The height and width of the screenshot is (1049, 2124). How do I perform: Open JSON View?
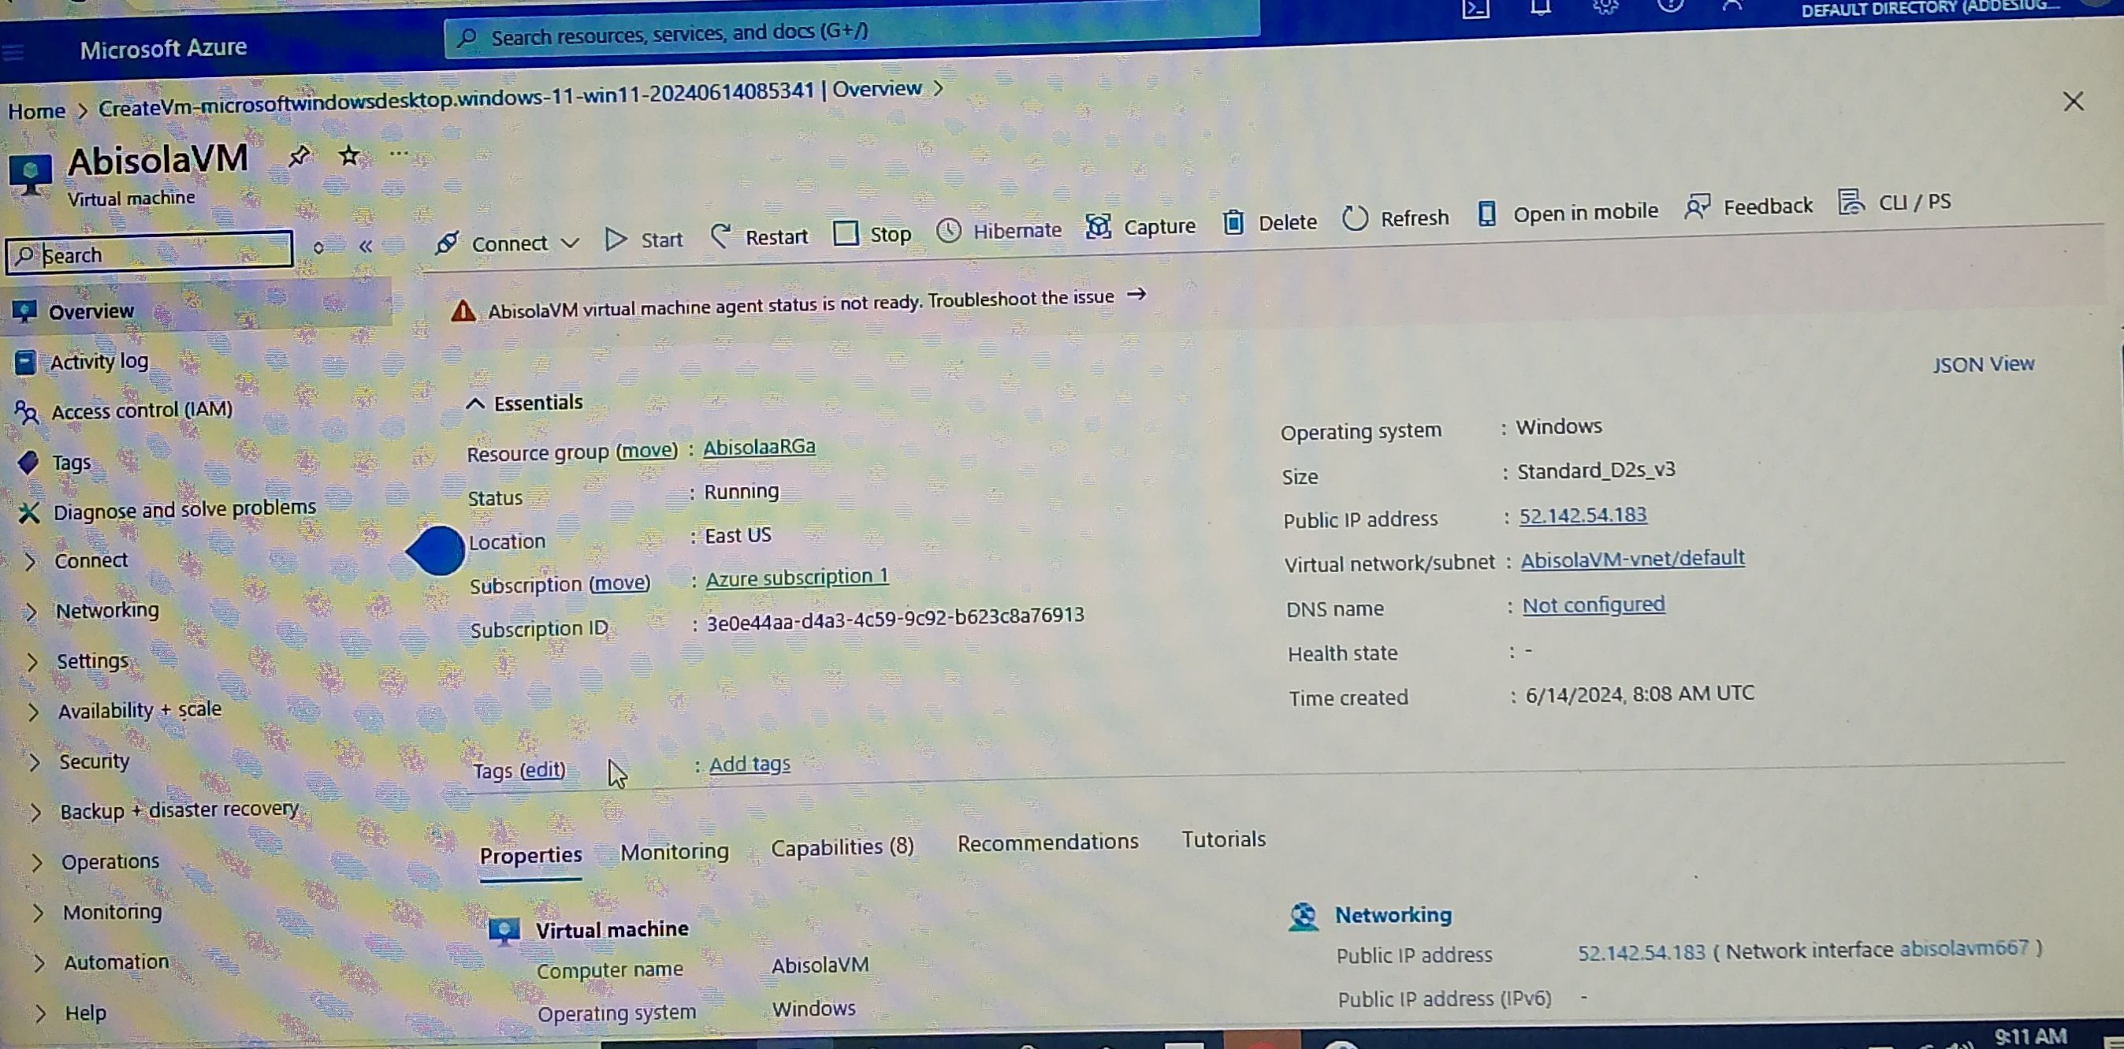pyautogui.click(x=1983, y=363)
